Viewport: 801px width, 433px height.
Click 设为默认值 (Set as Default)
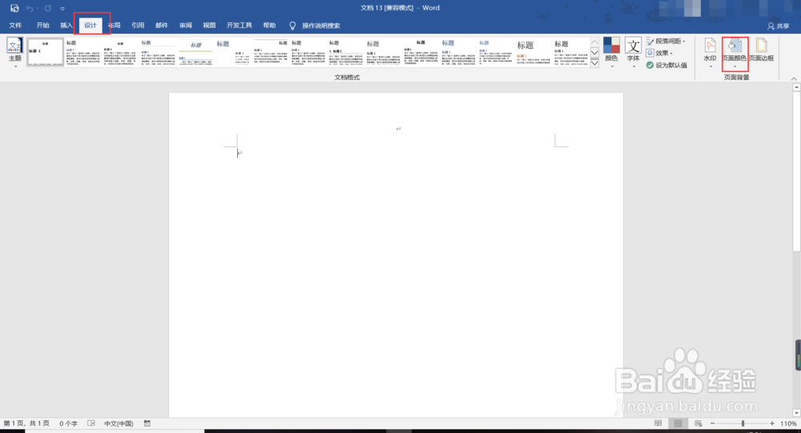pyautogui.click(x=666, y=66)
